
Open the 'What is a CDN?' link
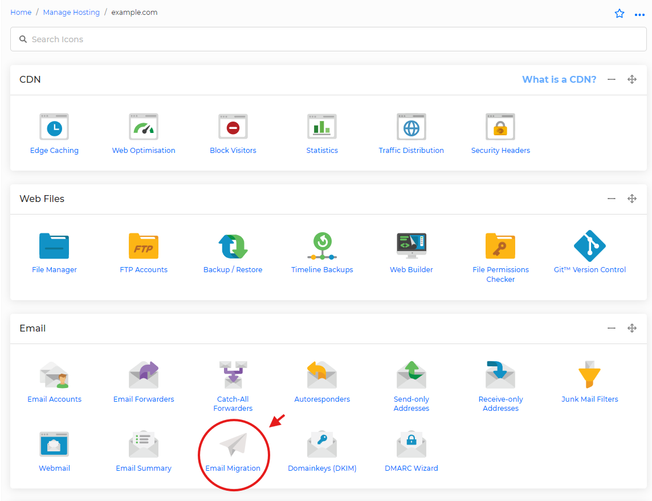click(559, 79)
